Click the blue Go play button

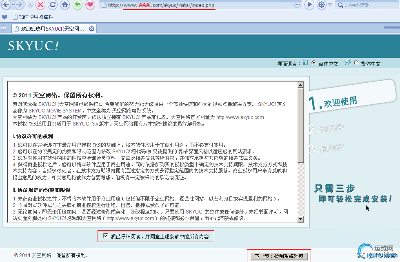tap(309, 4)
